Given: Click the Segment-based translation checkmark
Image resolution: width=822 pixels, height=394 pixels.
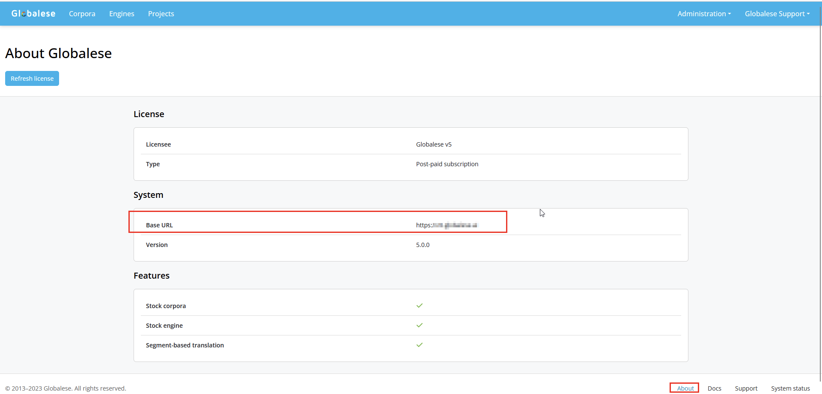Looking at the screenshot, I should (420, 345).
